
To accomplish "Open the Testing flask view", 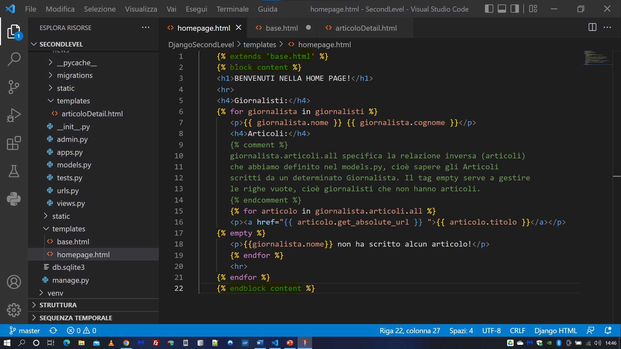I will pos(14,171).
